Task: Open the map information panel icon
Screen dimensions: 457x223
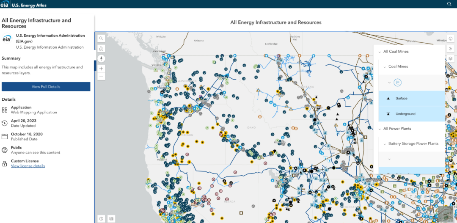Action: [451, 39]
